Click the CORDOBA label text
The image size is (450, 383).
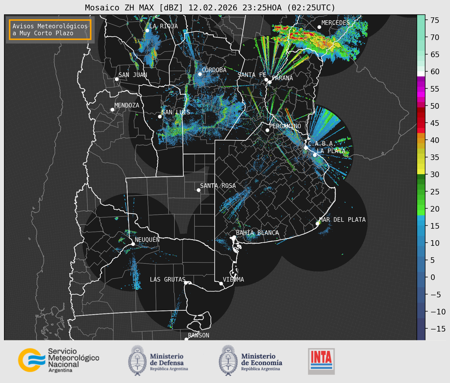tap(214, 70)
